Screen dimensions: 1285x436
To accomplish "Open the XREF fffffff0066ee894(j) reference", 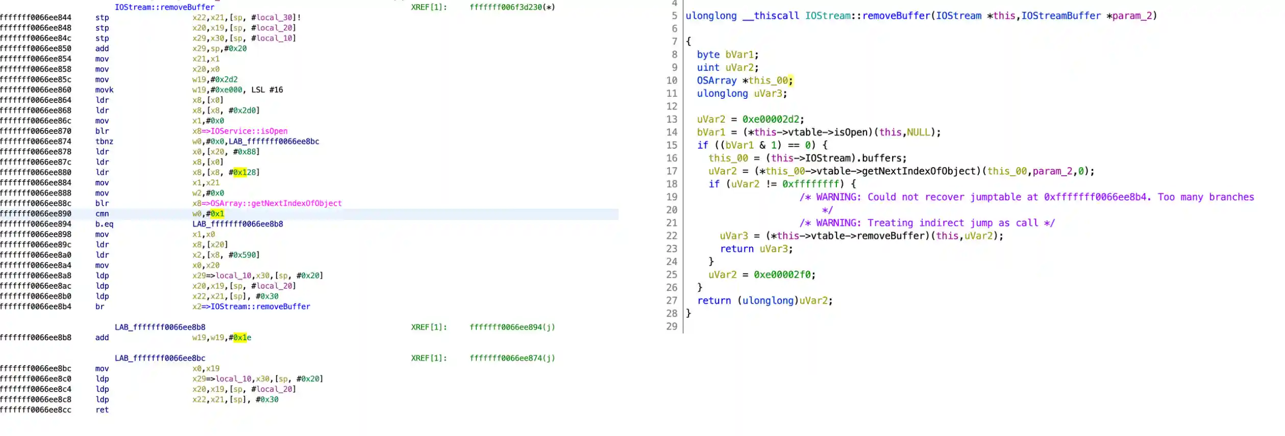I will [x=512, y=327].
